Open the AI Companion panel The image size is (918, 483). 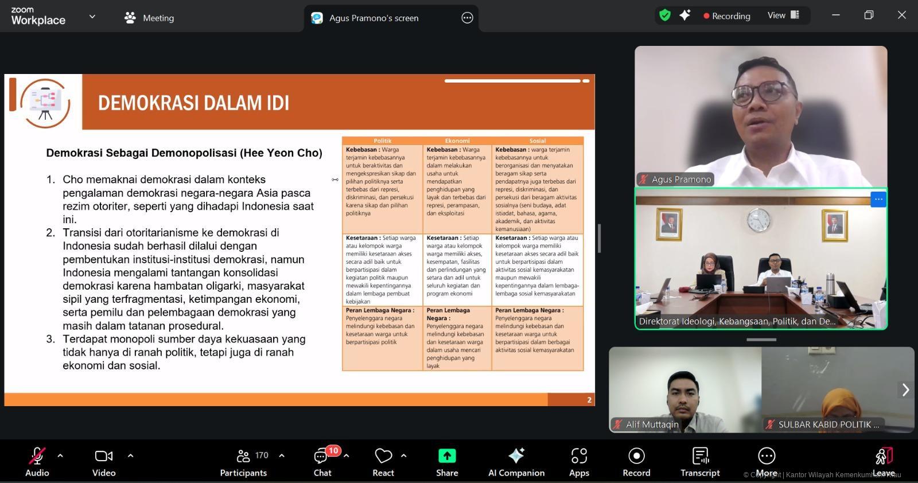pos(516,461)
